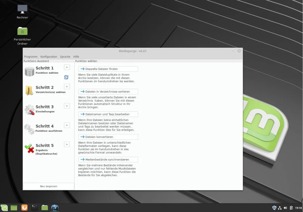Image resolution: width=303 pixels, height=212 pixels.
Task: Expand the Schritt 5 step chevron
Action: (67, 144)
